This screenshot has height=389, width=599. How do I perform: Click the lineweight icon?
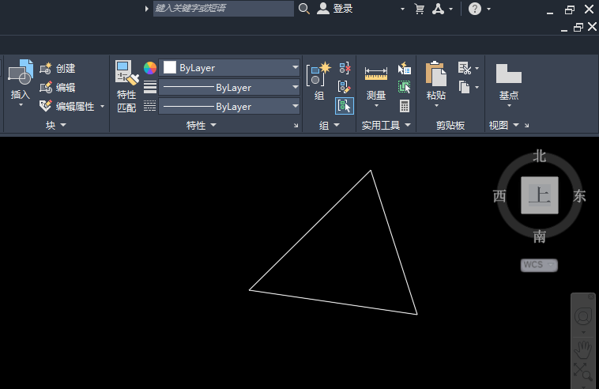pyautogui.click(x=150, y=87)
